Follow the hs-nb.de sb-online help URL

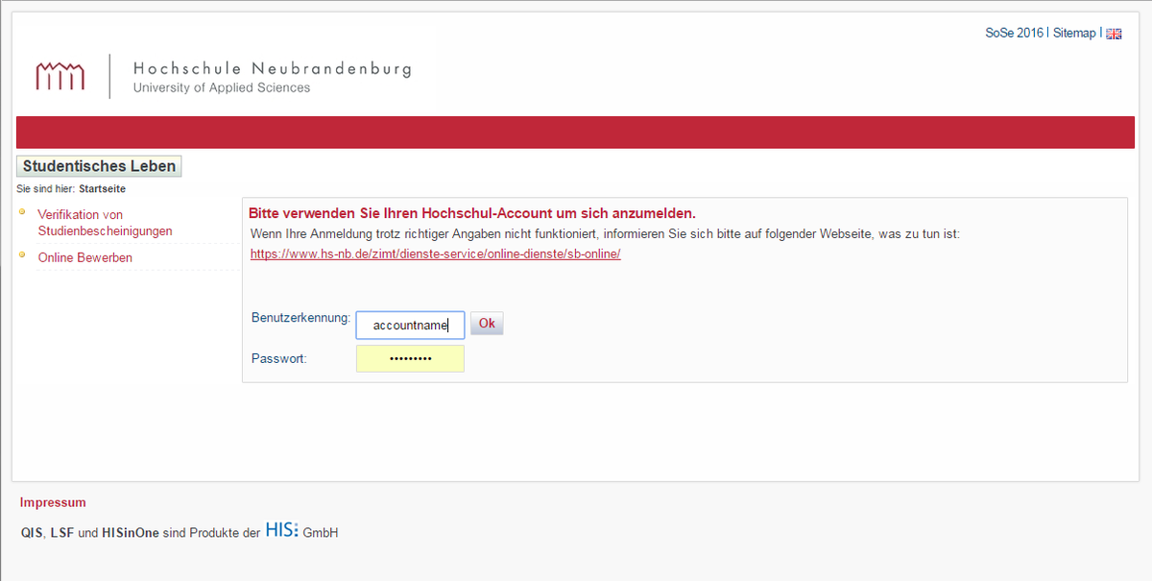click(436, 254)
